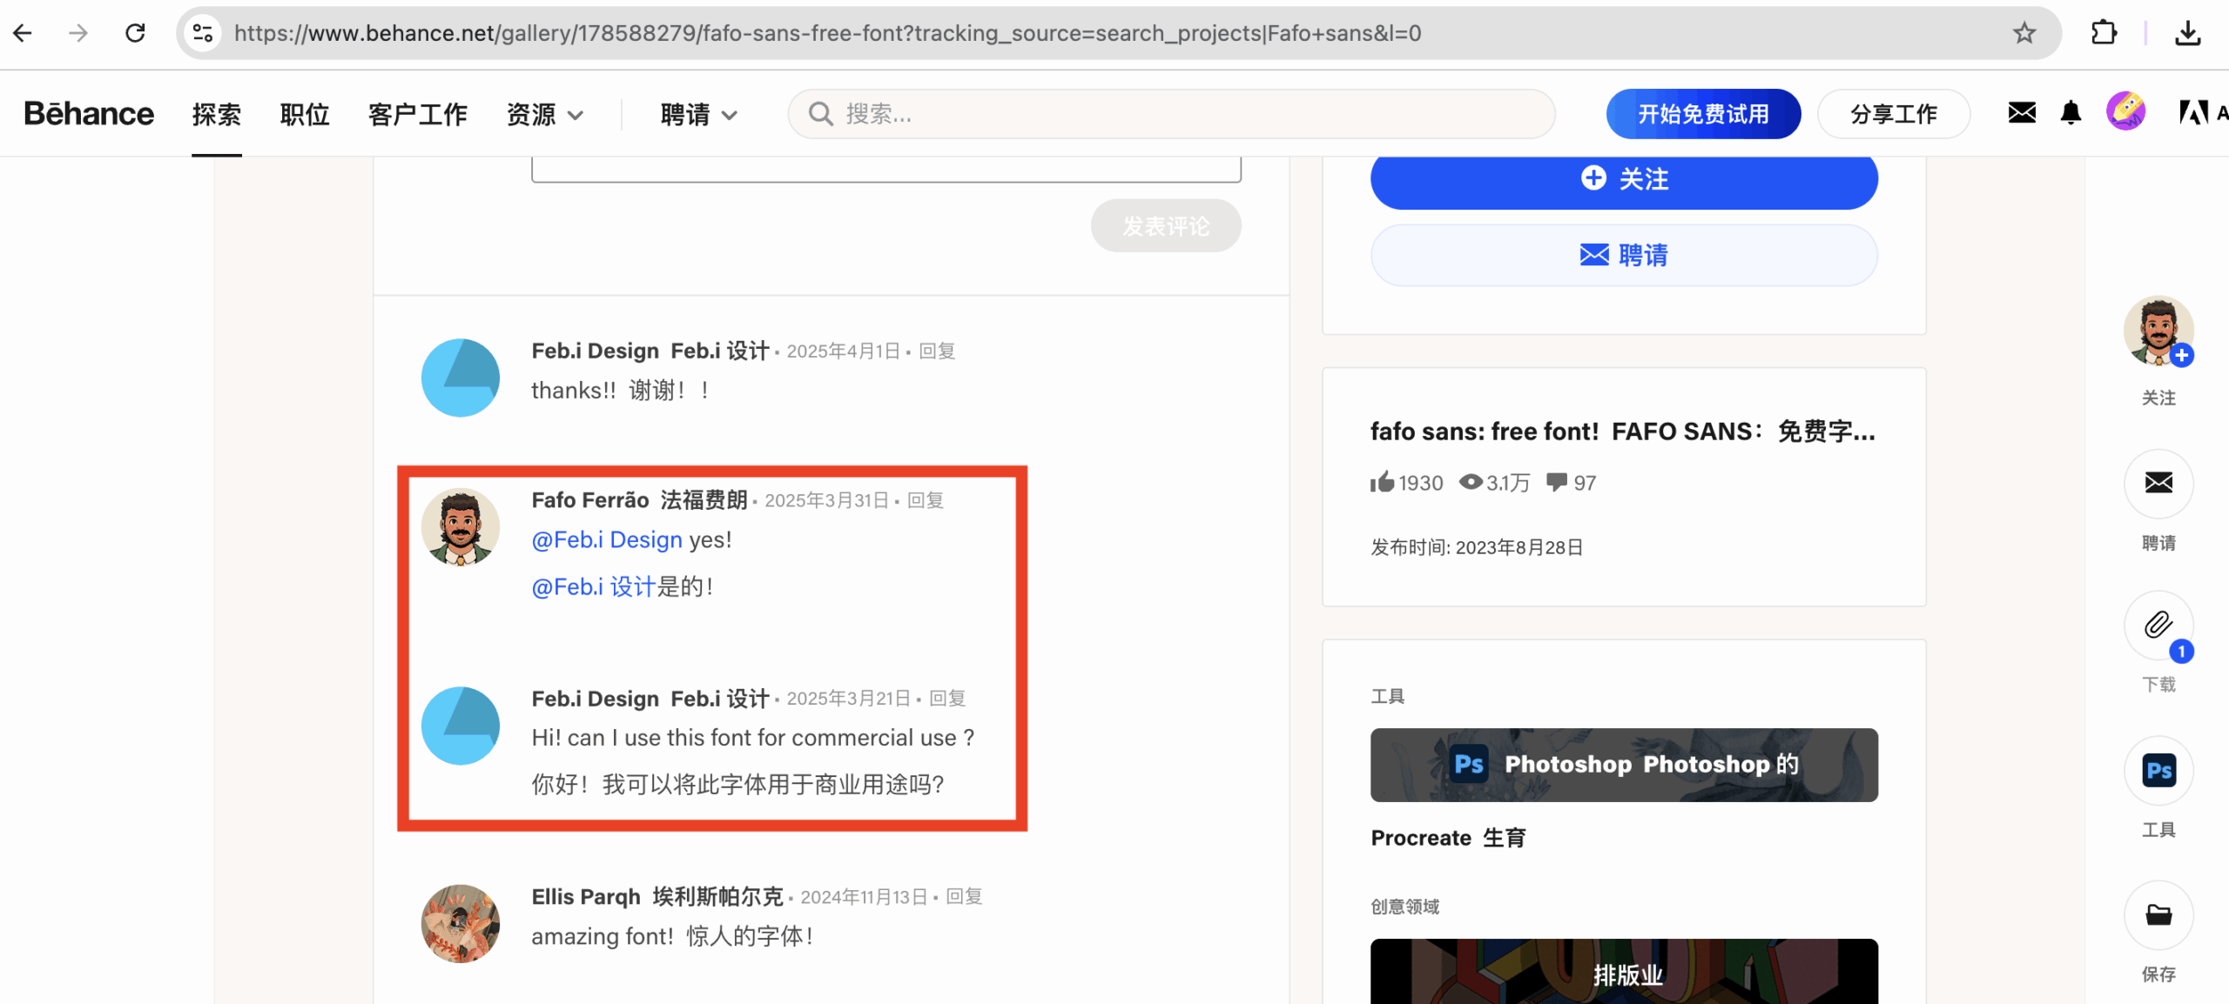
Task: Click the 聘请 button under follow
Action: (x=1624, y=255)
